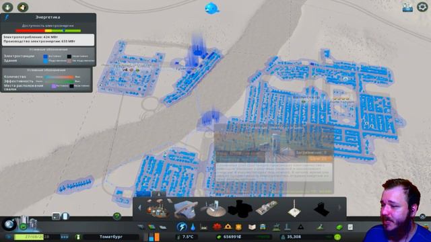The height and width of the screenshot is (242, 431).
Task: Switch to the second electricity category tab
Action: pyautogui.click(x=159, y=194)
